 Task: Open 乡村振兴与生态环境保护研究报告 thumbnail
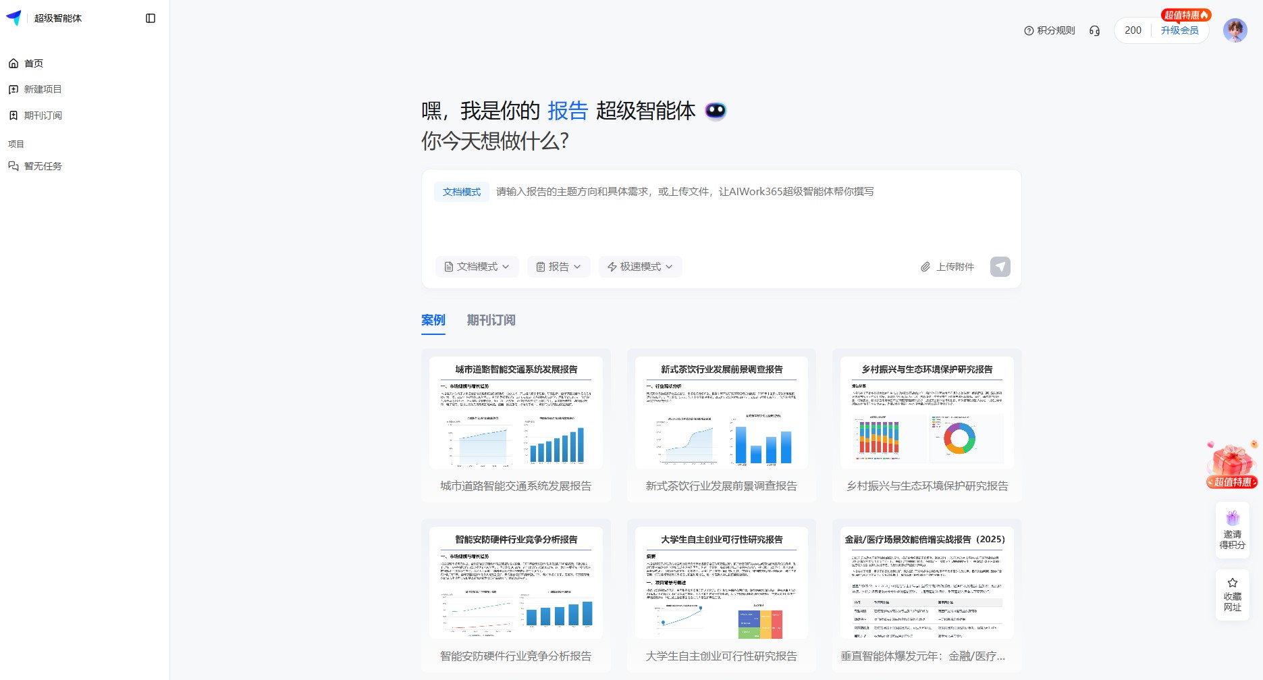tap(927, 413)
